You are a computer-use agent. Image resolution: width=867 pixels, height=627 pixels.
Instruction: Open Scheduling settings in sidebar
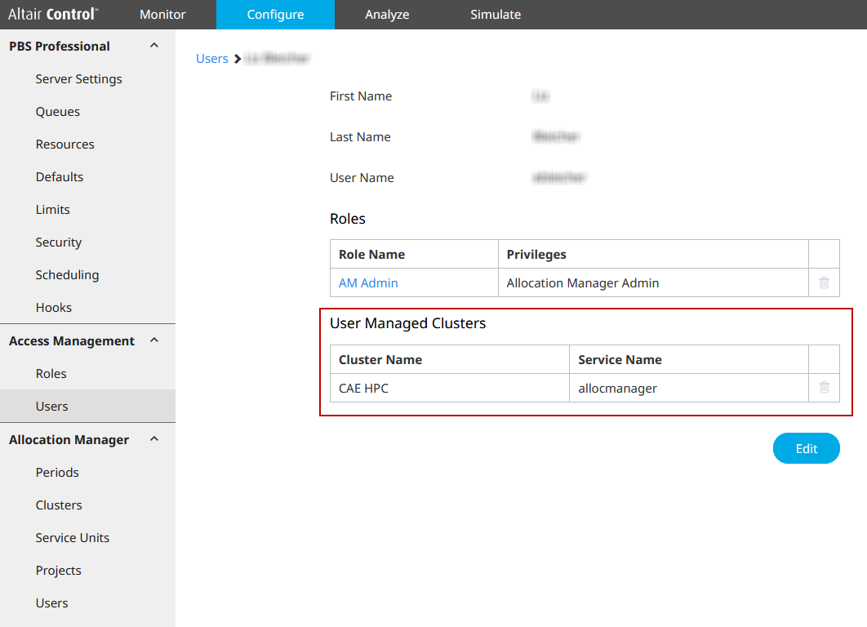[67, 275]
